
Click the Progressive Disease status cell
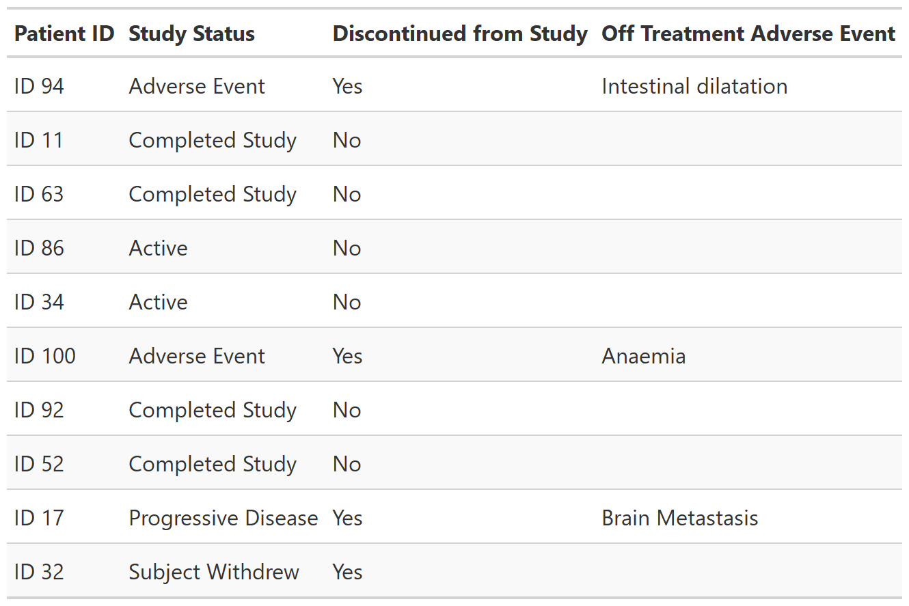click(223, 518)
